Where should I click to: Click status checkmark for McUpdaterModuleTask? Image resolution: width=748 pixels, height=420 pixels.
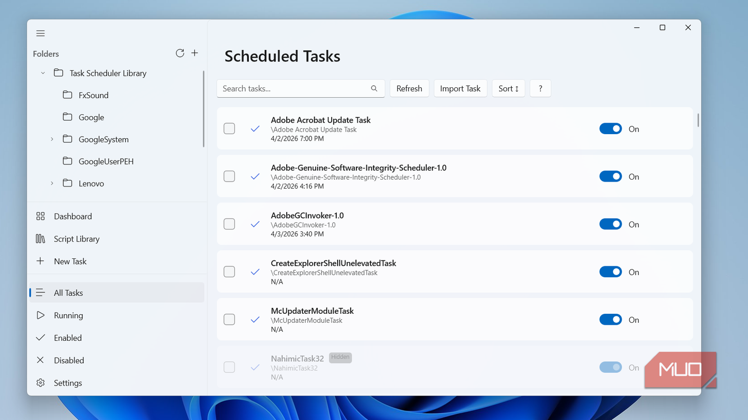click(255, 320)
